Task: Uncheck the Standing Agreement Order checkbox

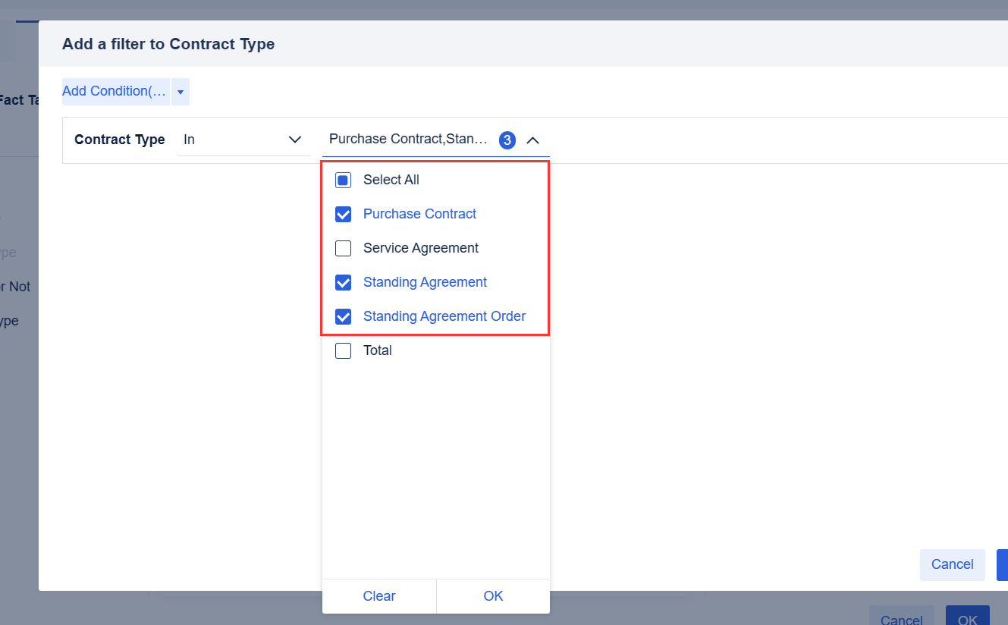Action: tap(344, 317)
